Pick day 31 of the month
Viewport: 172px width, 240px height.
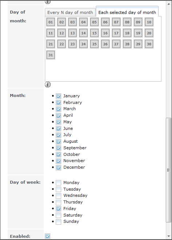tap(51, 55)
